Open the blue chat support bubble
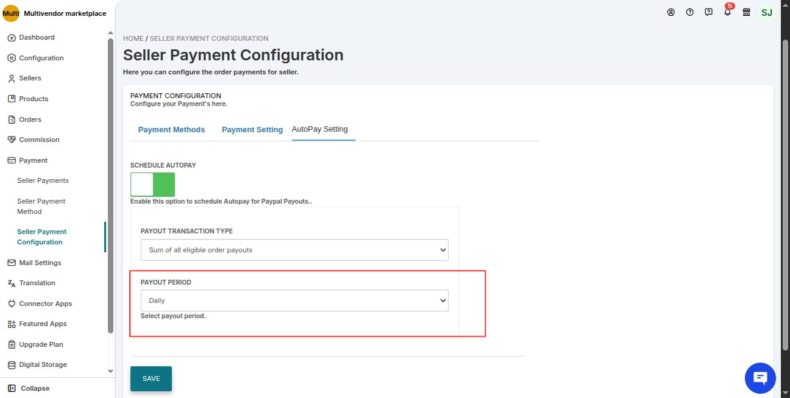 pos(760,378)
